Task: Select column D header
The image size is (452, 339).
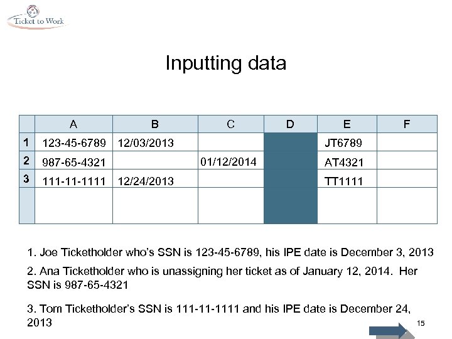Action: pos(290,124)
